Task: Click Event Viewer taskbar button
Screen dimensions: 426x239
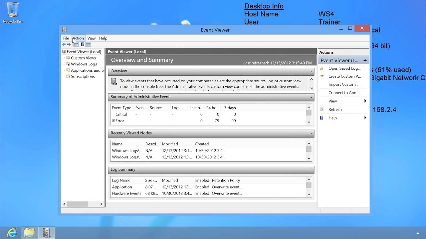Action: click(x=46, y=233)
